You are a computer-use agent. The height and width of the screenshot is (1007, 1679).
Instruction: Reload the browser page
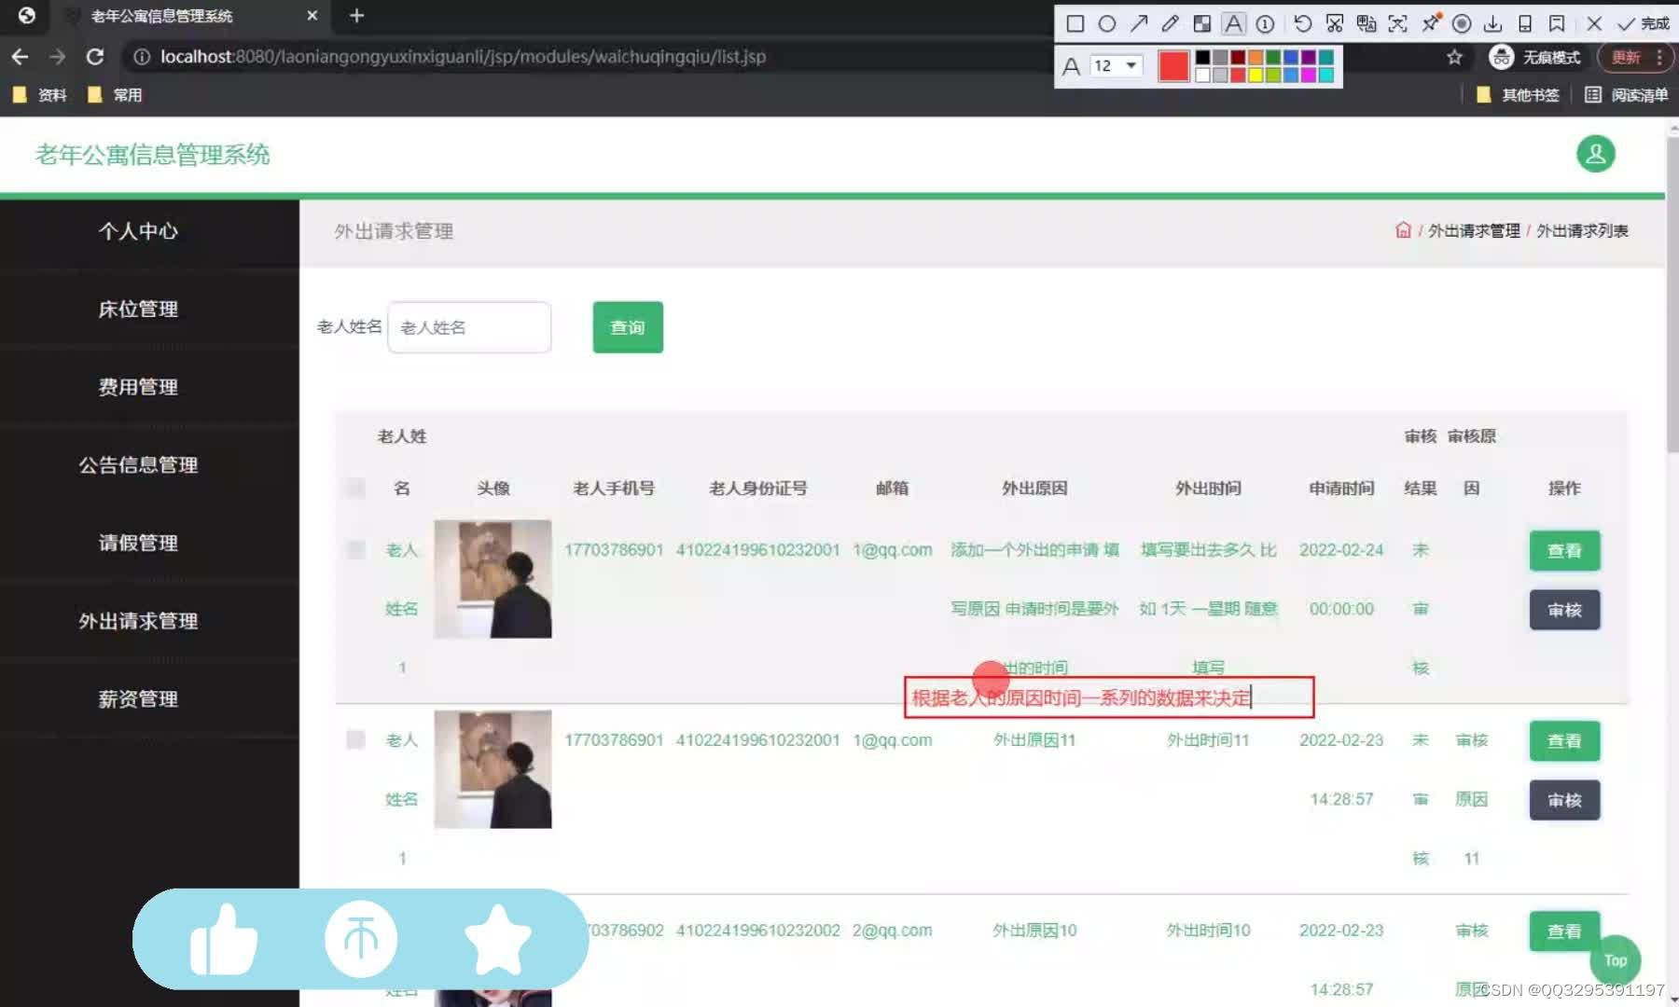click(94, 57)
